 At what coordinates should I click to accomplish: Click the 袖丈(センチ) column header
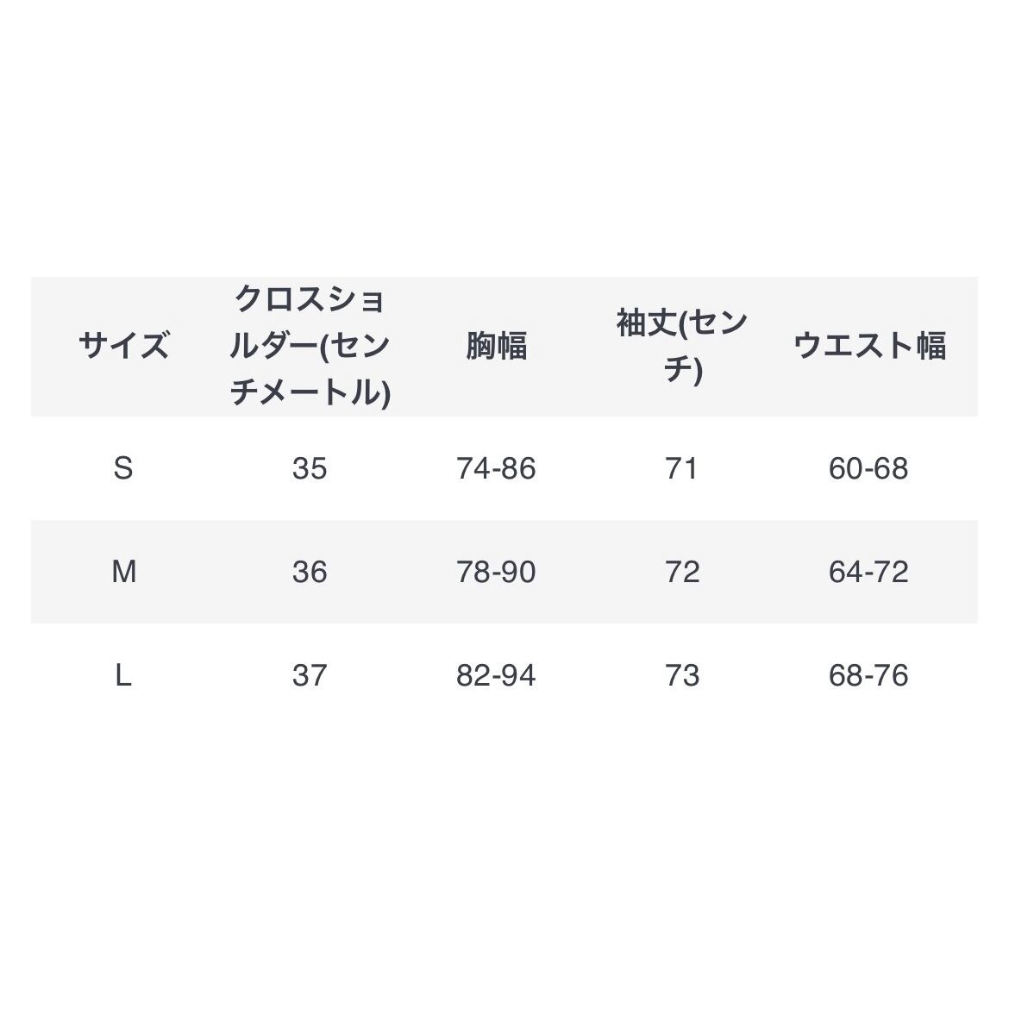click(x=682, y=347)
